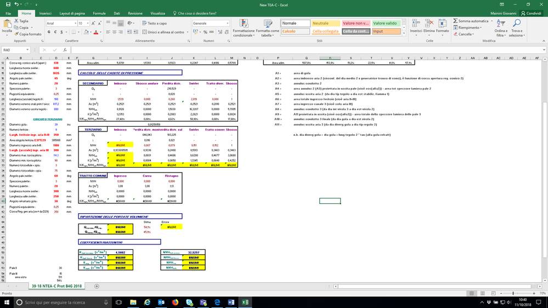Open the fill color dropdown arrow

point(91,32)
